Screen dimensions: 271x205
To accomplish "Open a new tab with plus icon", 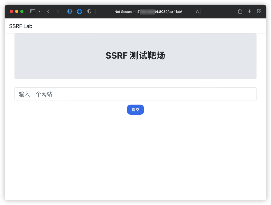I will [250, 11].
